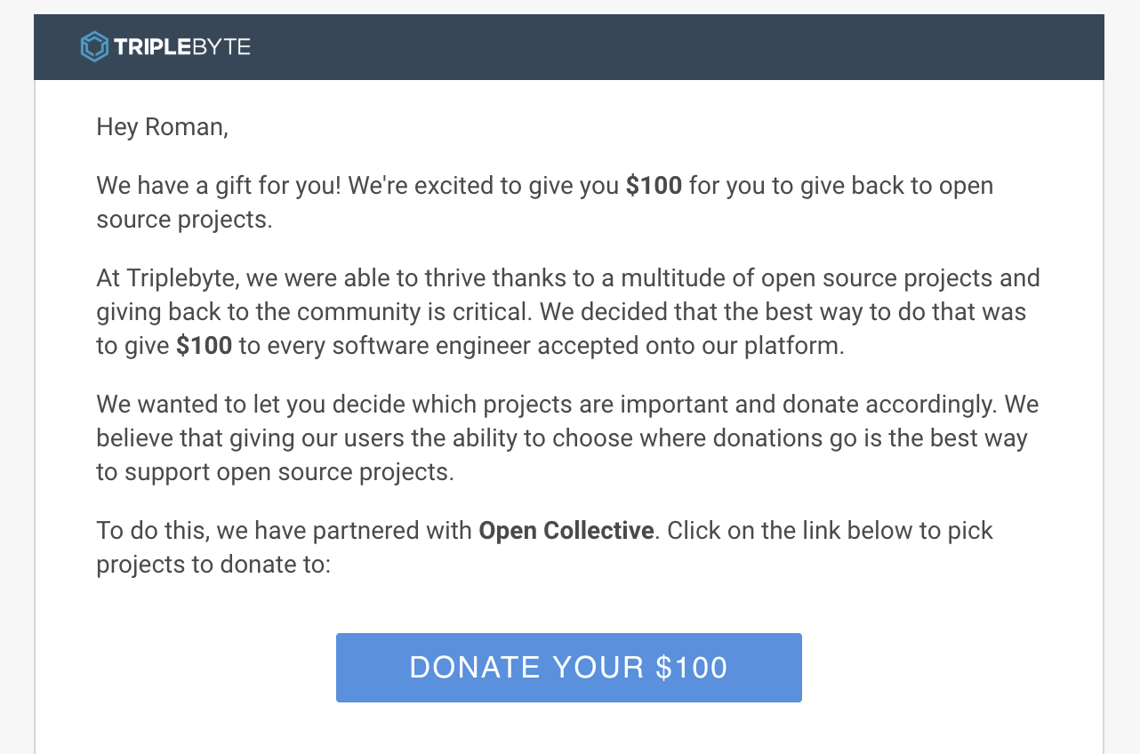The image size is (1140, 754).
Task: Click the text 'to support open source projects.'
Action: click(x=275, y=472)
